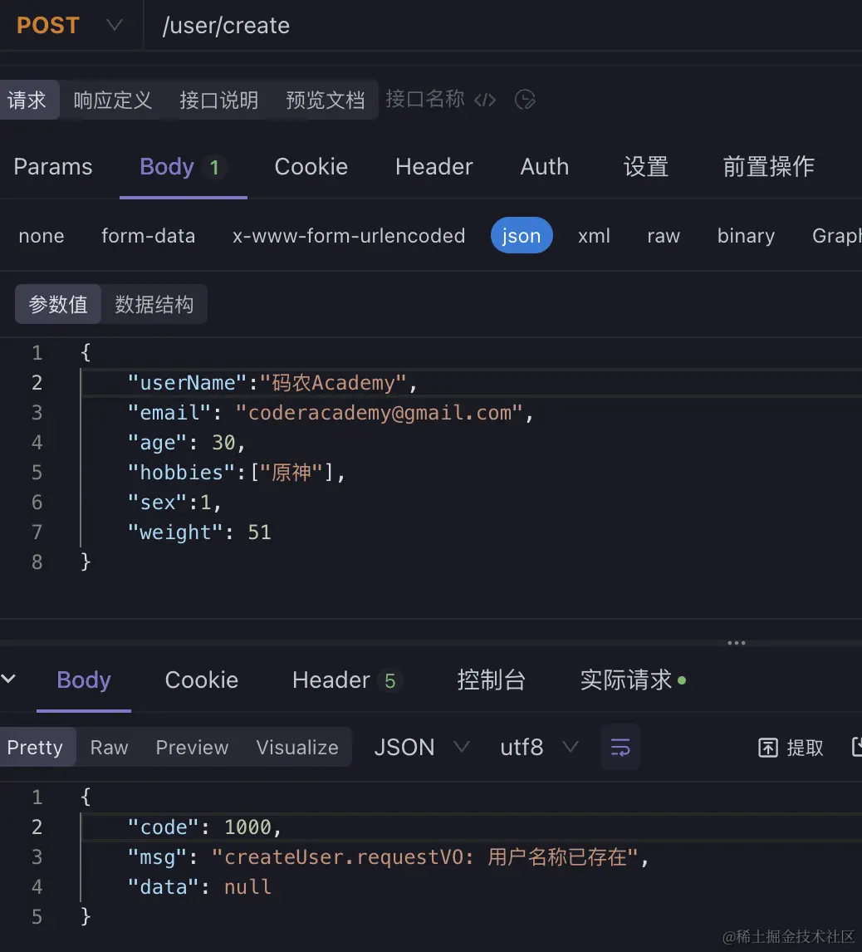Image resolution: width=862 pixels, height=952 pixels.
Task: Open the request Header tab
Action: point(433,166)
